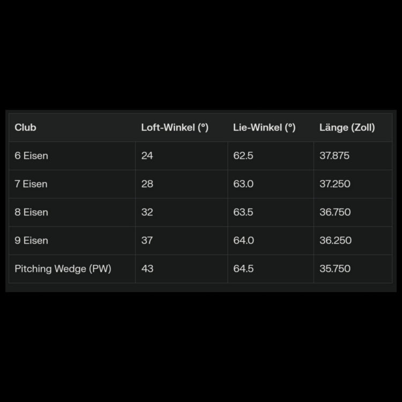Select the 9 Eisen row label

point(32,241)
